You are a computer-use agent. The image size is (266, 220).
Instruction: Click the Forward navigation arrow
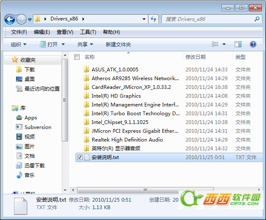(x=21, y=19)
